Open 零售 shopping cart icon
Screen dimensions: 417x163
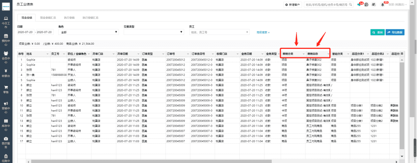[6, 89]
